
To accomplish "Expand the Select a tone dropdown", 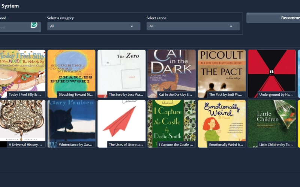I will 193,26.
